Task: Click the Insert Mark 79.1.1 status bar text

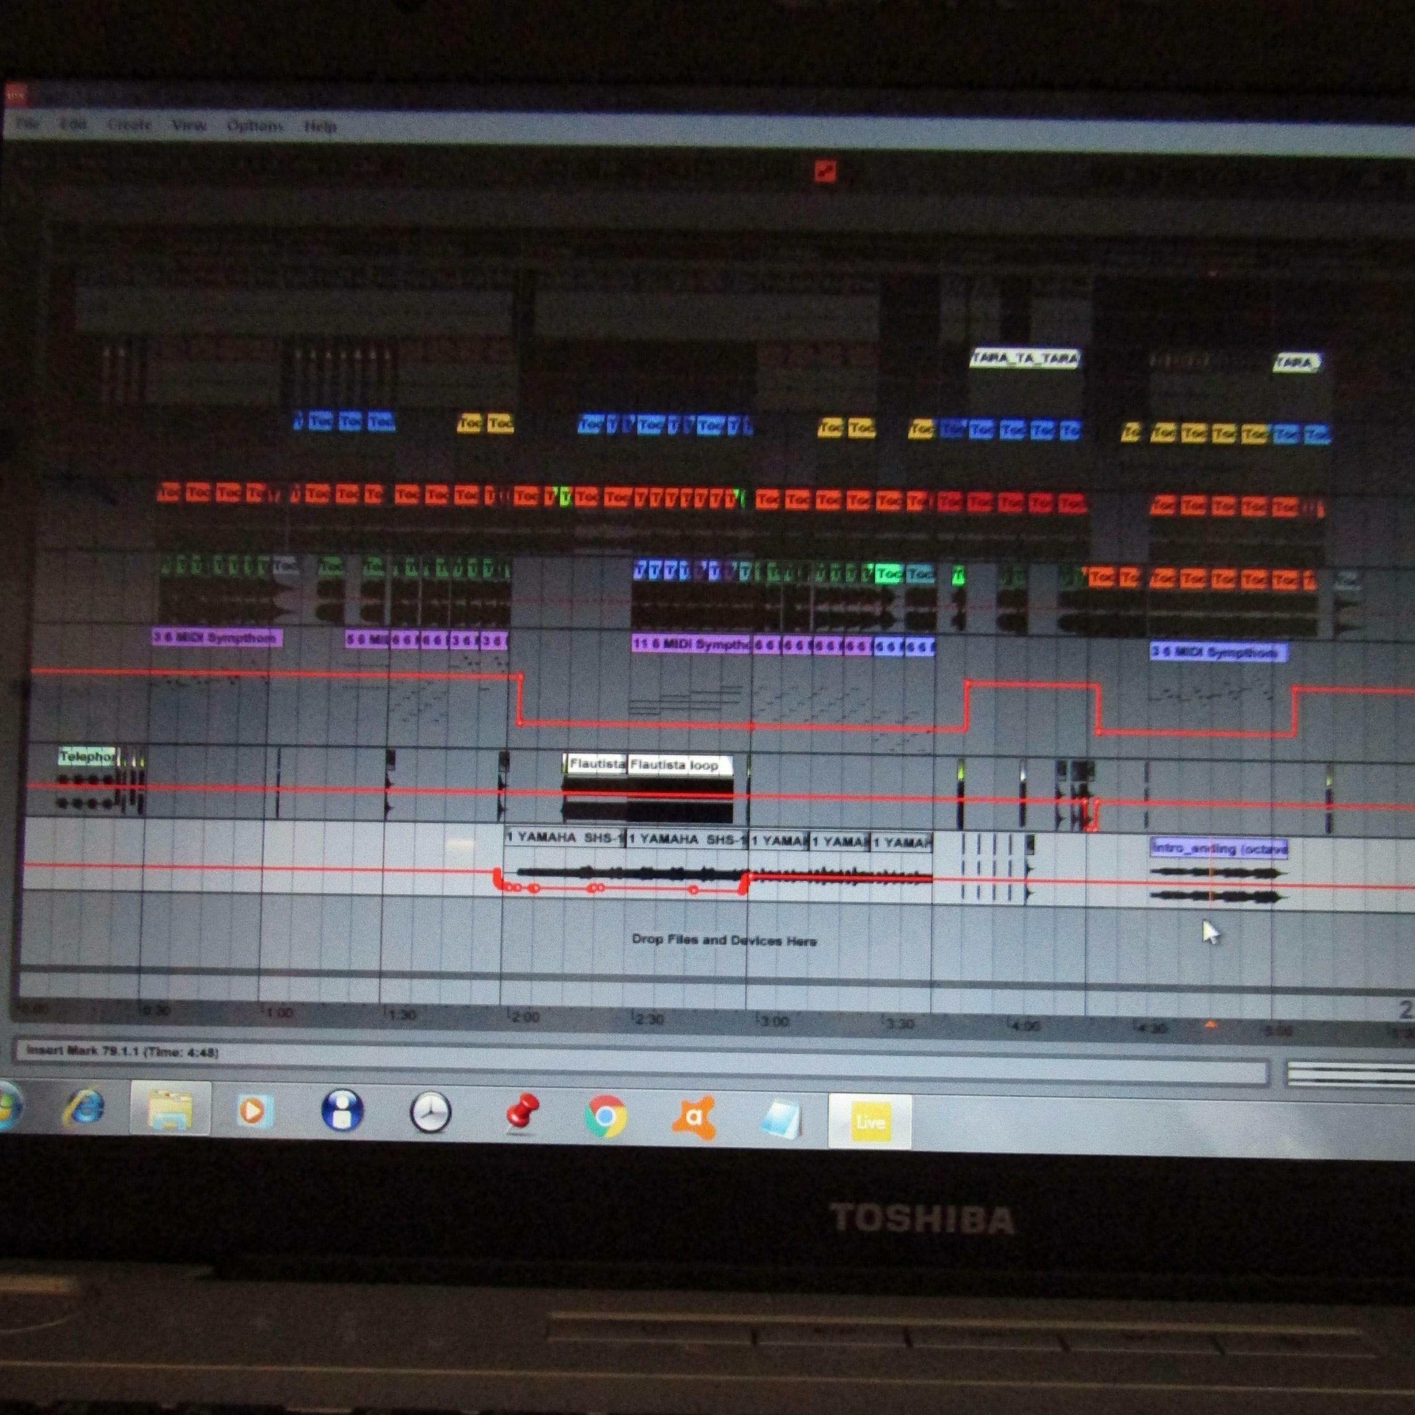Action: [x=122, y=1052]
